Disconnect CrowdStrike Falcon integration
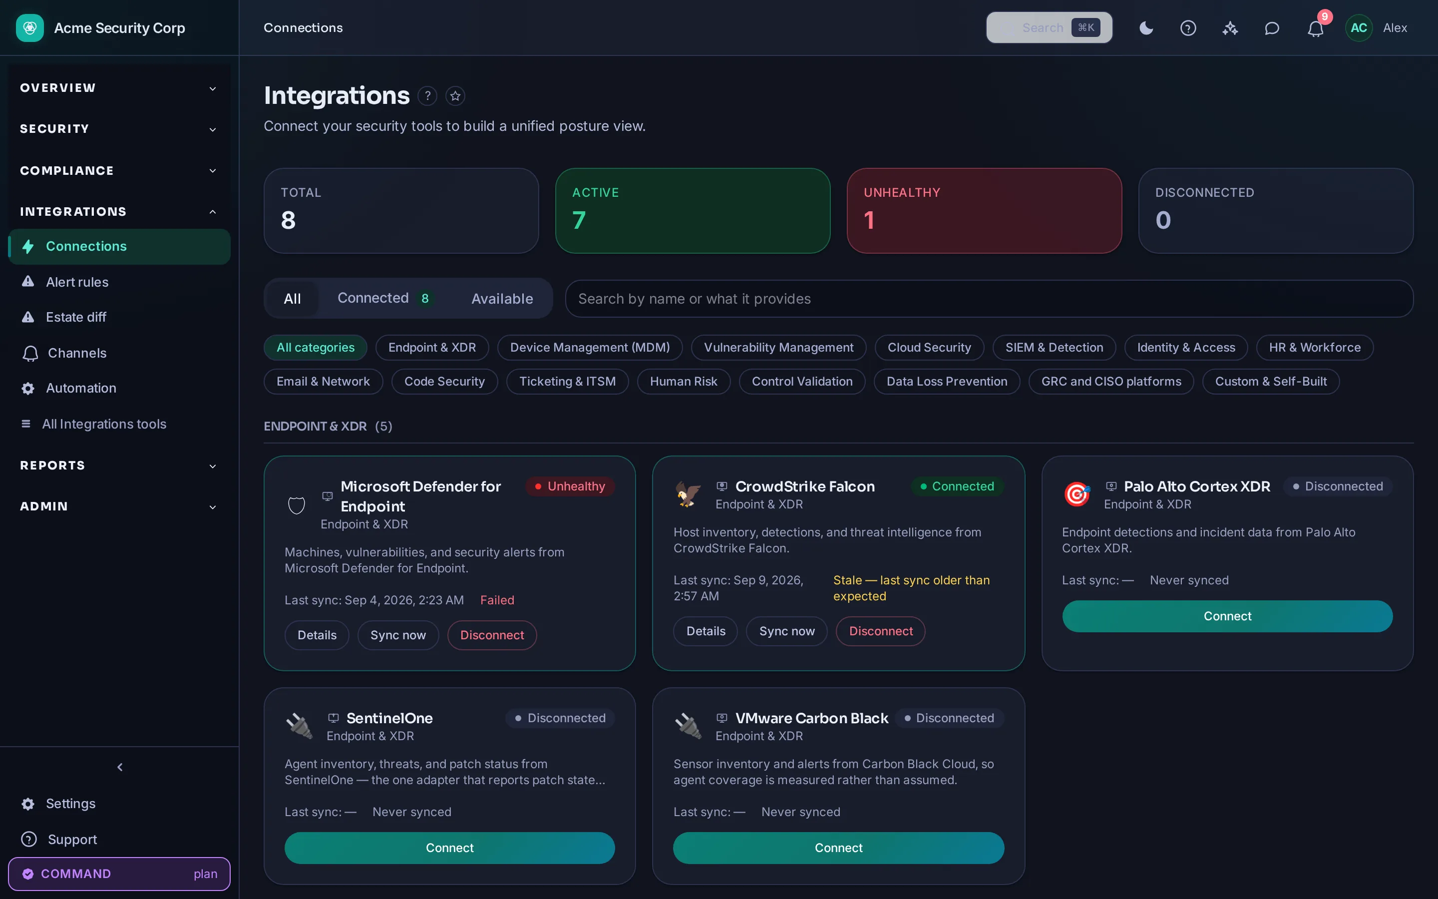 click(x=881, y=631)
